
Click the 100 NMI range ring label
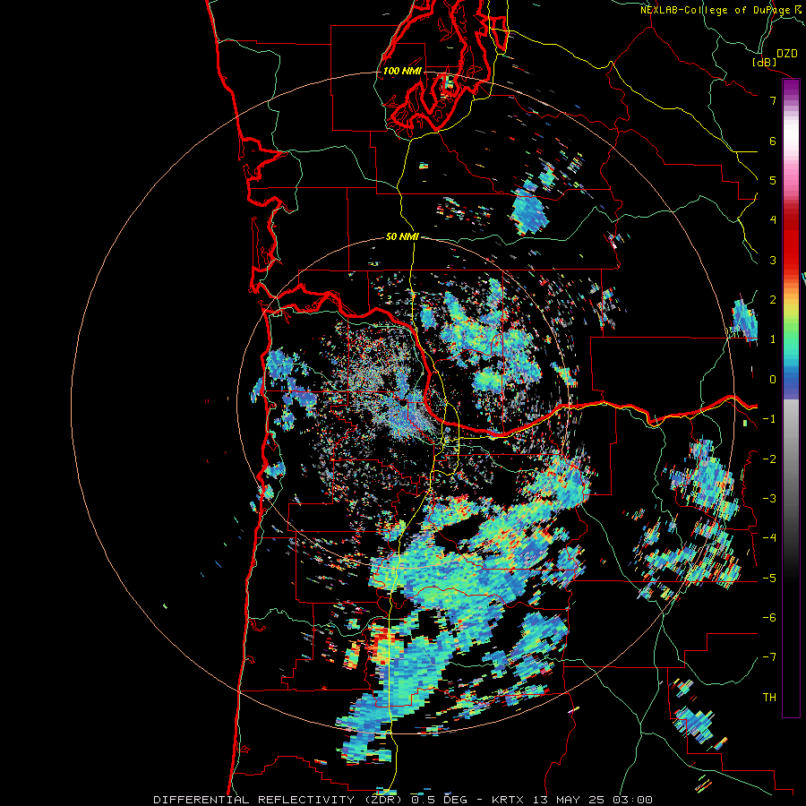point(402,71)
